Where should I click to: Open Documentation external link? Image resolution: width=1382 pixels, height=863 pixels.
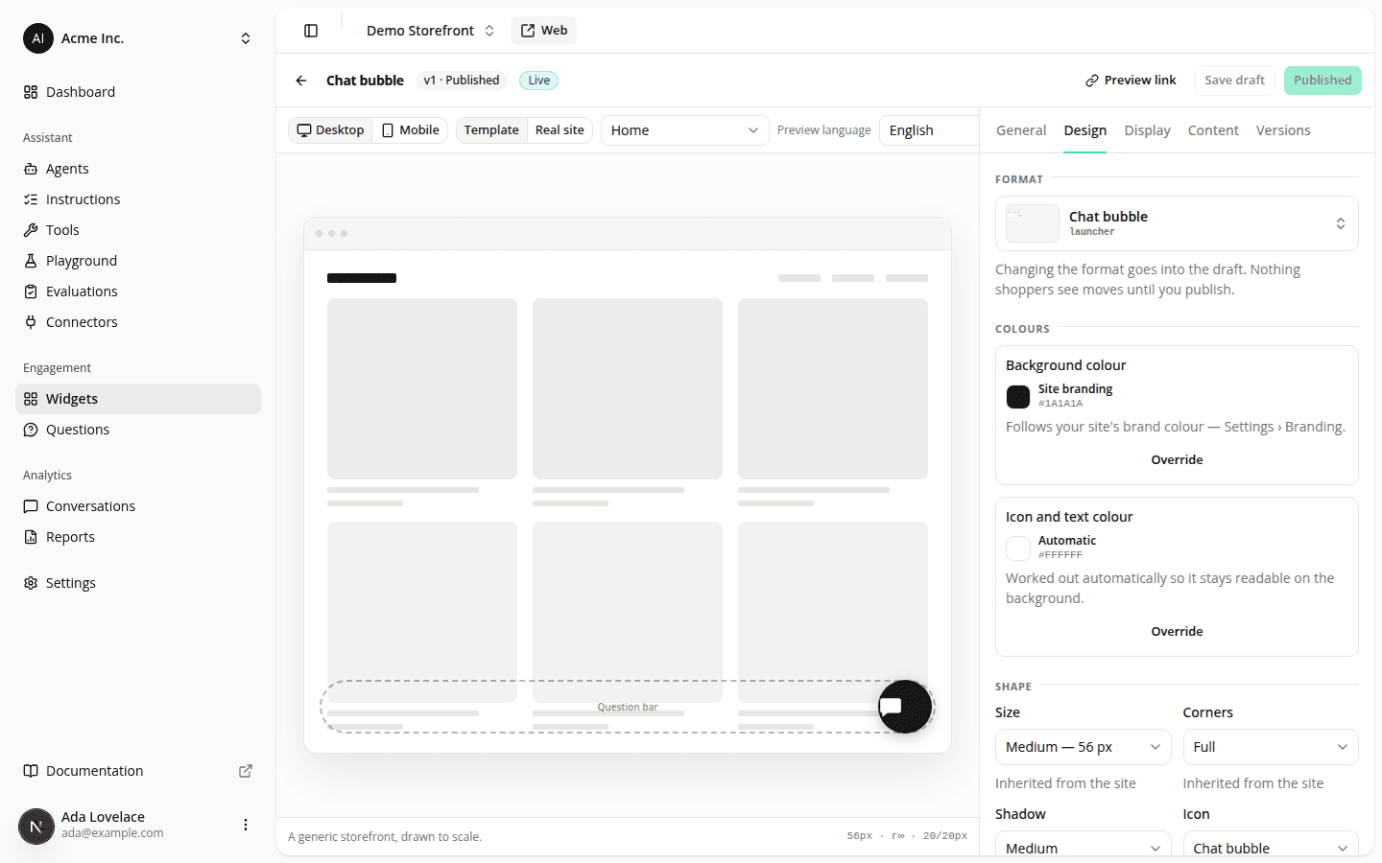click(138, 771)
